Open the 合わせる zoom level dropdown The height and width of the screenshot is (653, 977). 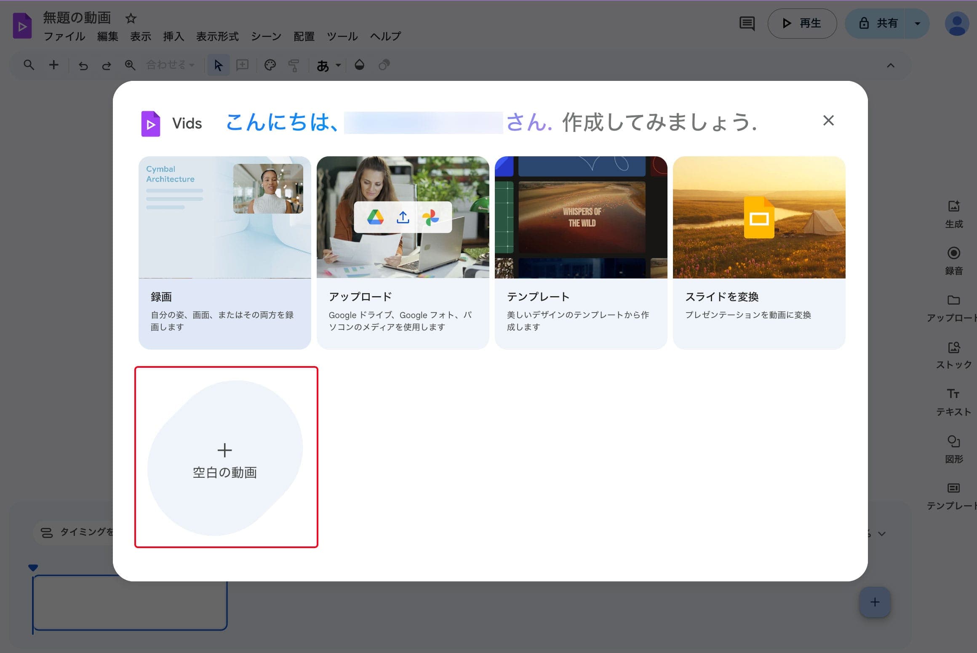(x=168, y=65)
